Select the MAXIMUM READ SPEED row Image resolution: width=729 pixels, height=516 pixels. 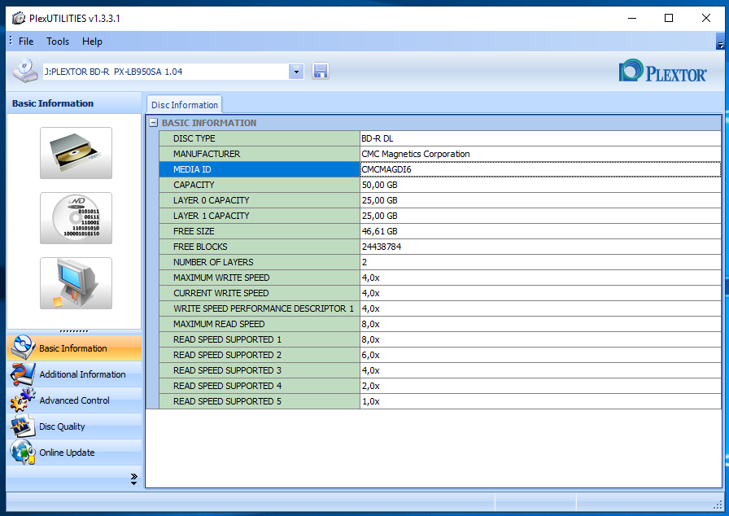coord(440,324)
